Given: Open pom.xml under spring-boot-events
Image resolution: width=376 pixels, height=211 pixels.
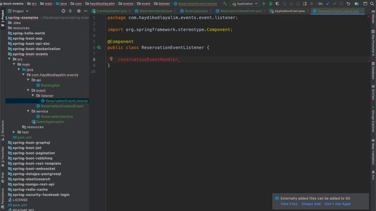Looking at the screenshot, I should click(22, 137).
